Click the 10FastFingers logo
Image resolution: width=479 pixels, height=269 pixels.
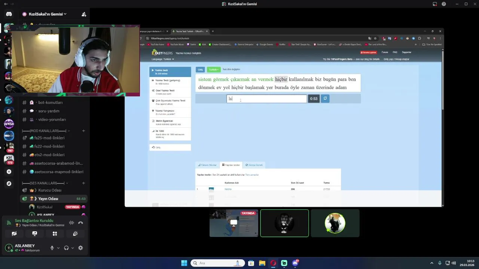click(x=162, y=53)
